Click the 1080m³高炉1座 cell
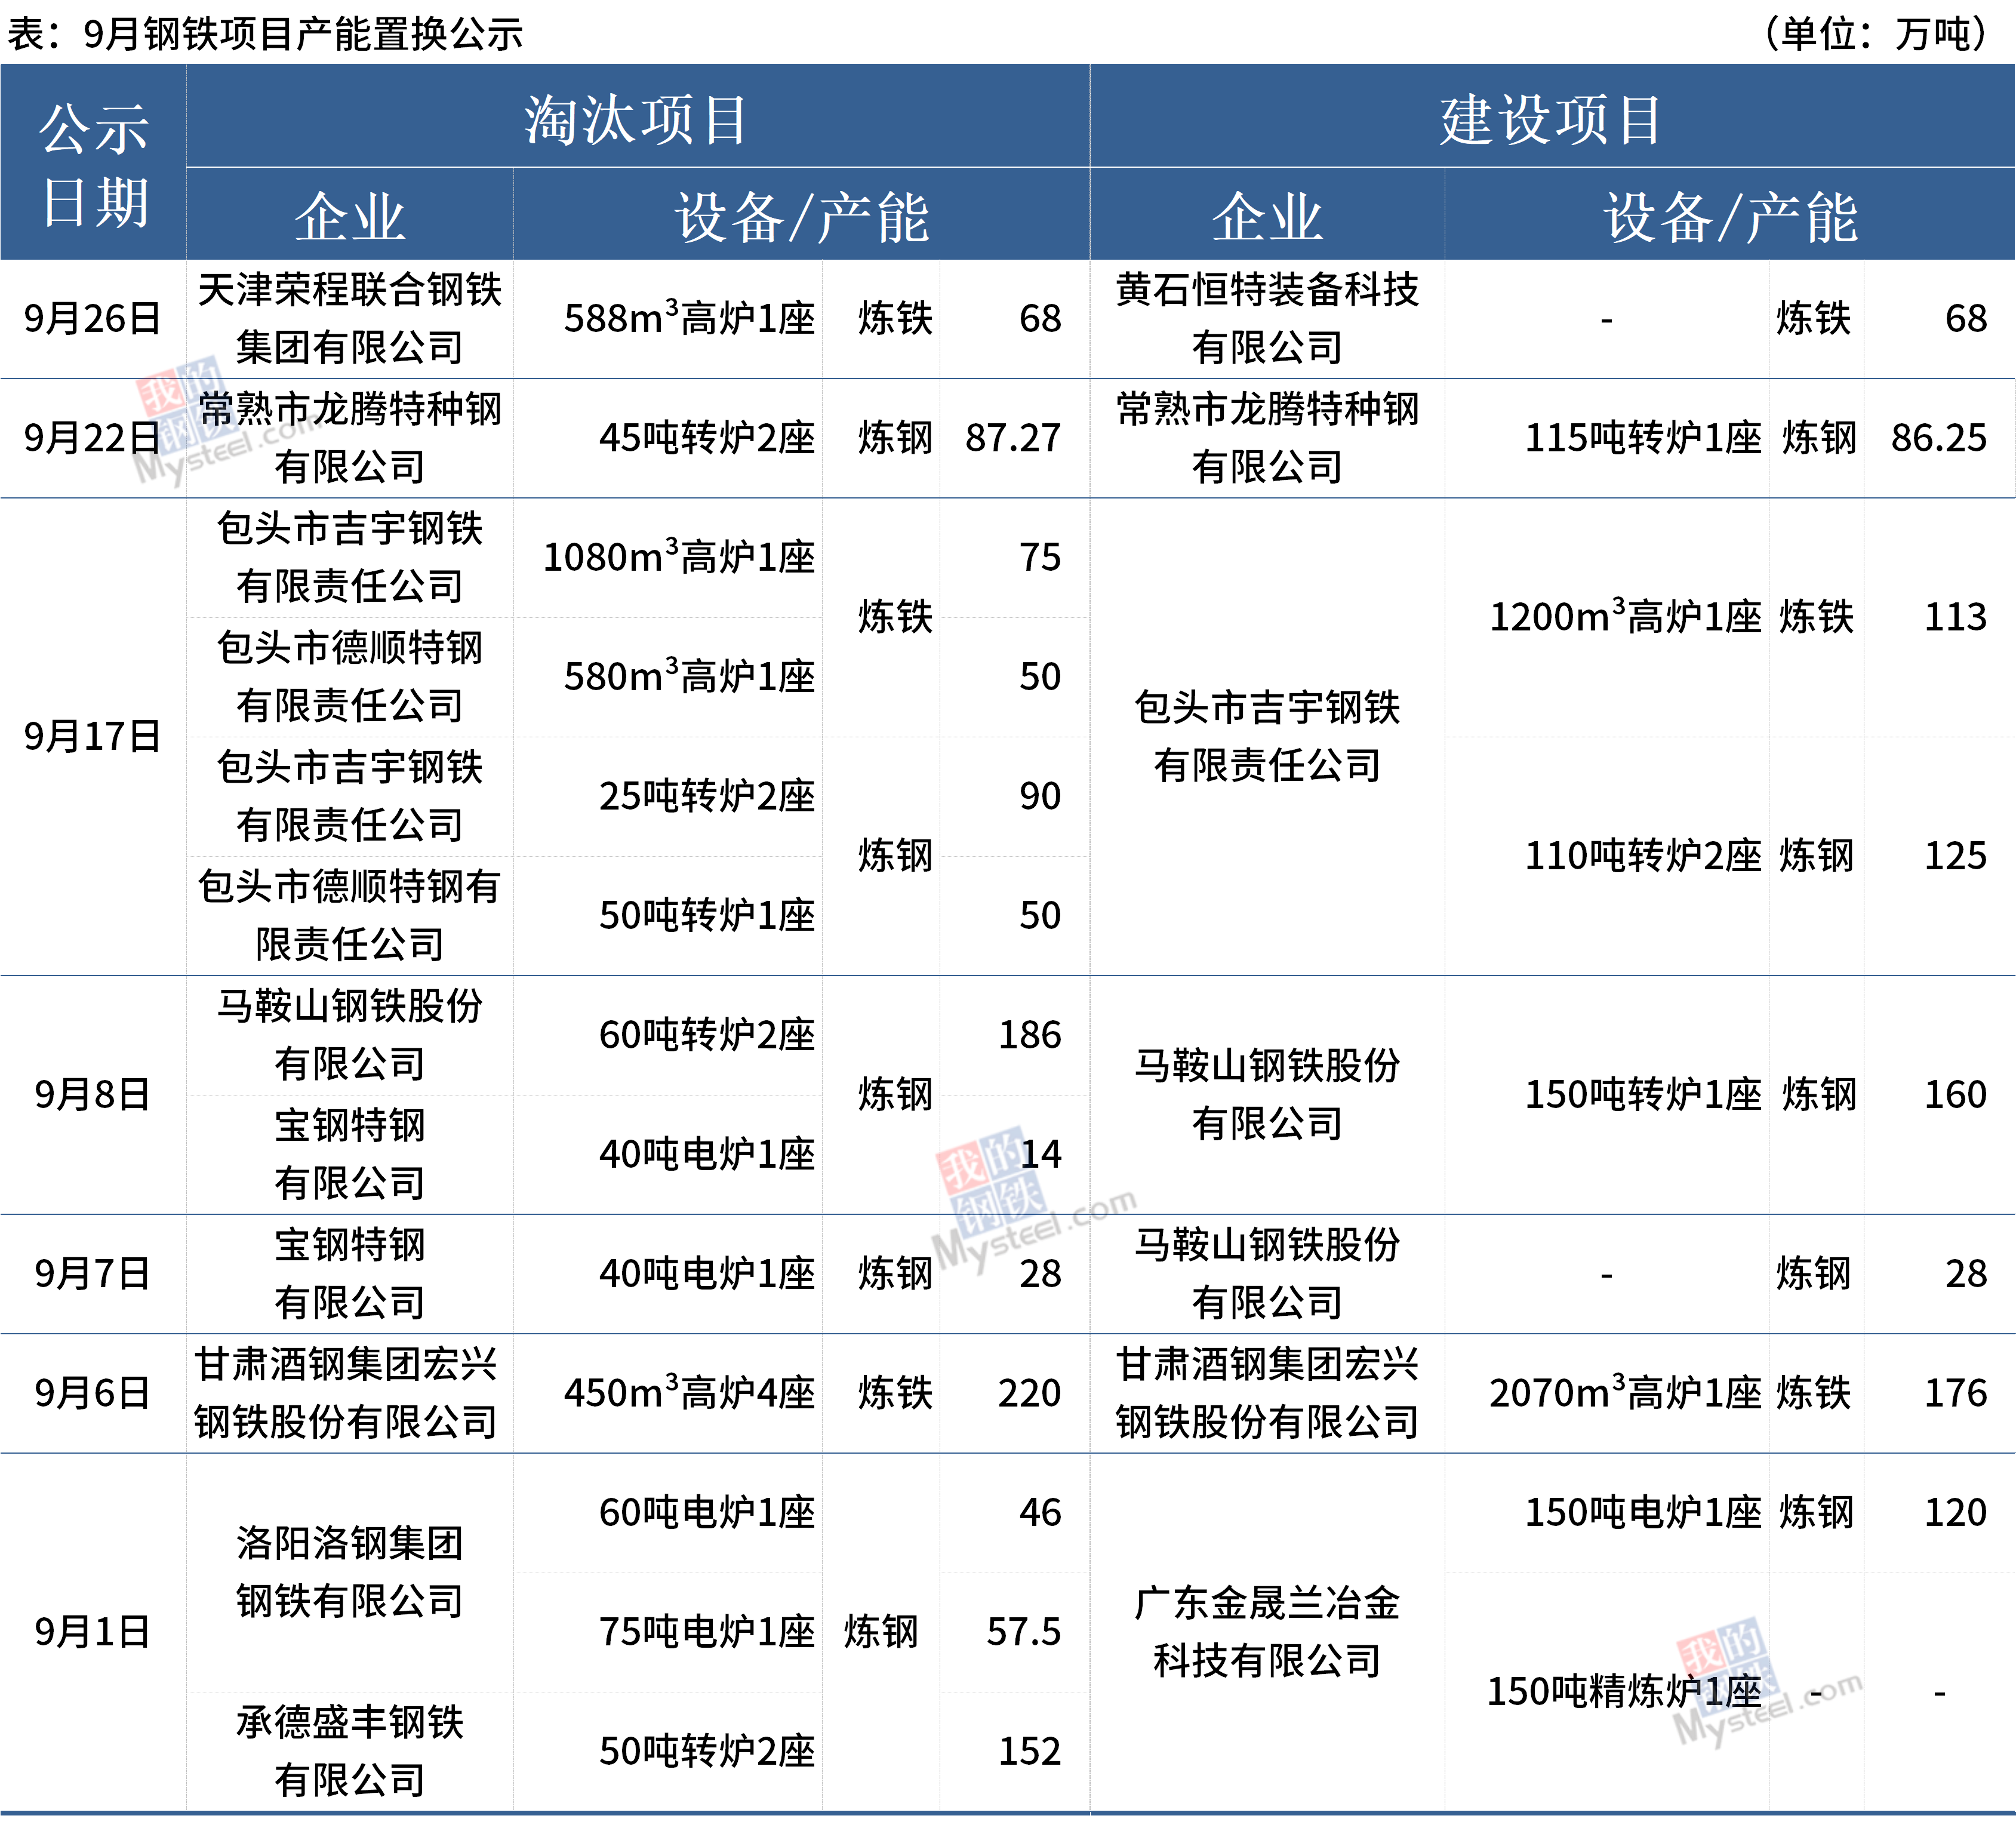The image size is (2016, 1831). pyautogui.click(x=678, y=557)
